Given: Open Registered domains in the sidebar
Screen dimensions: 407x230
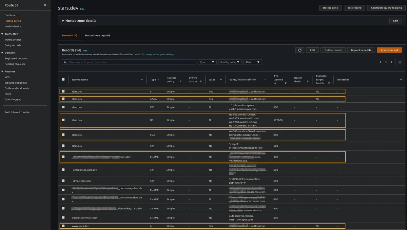Looking at the screenshot, I should 16,58.
